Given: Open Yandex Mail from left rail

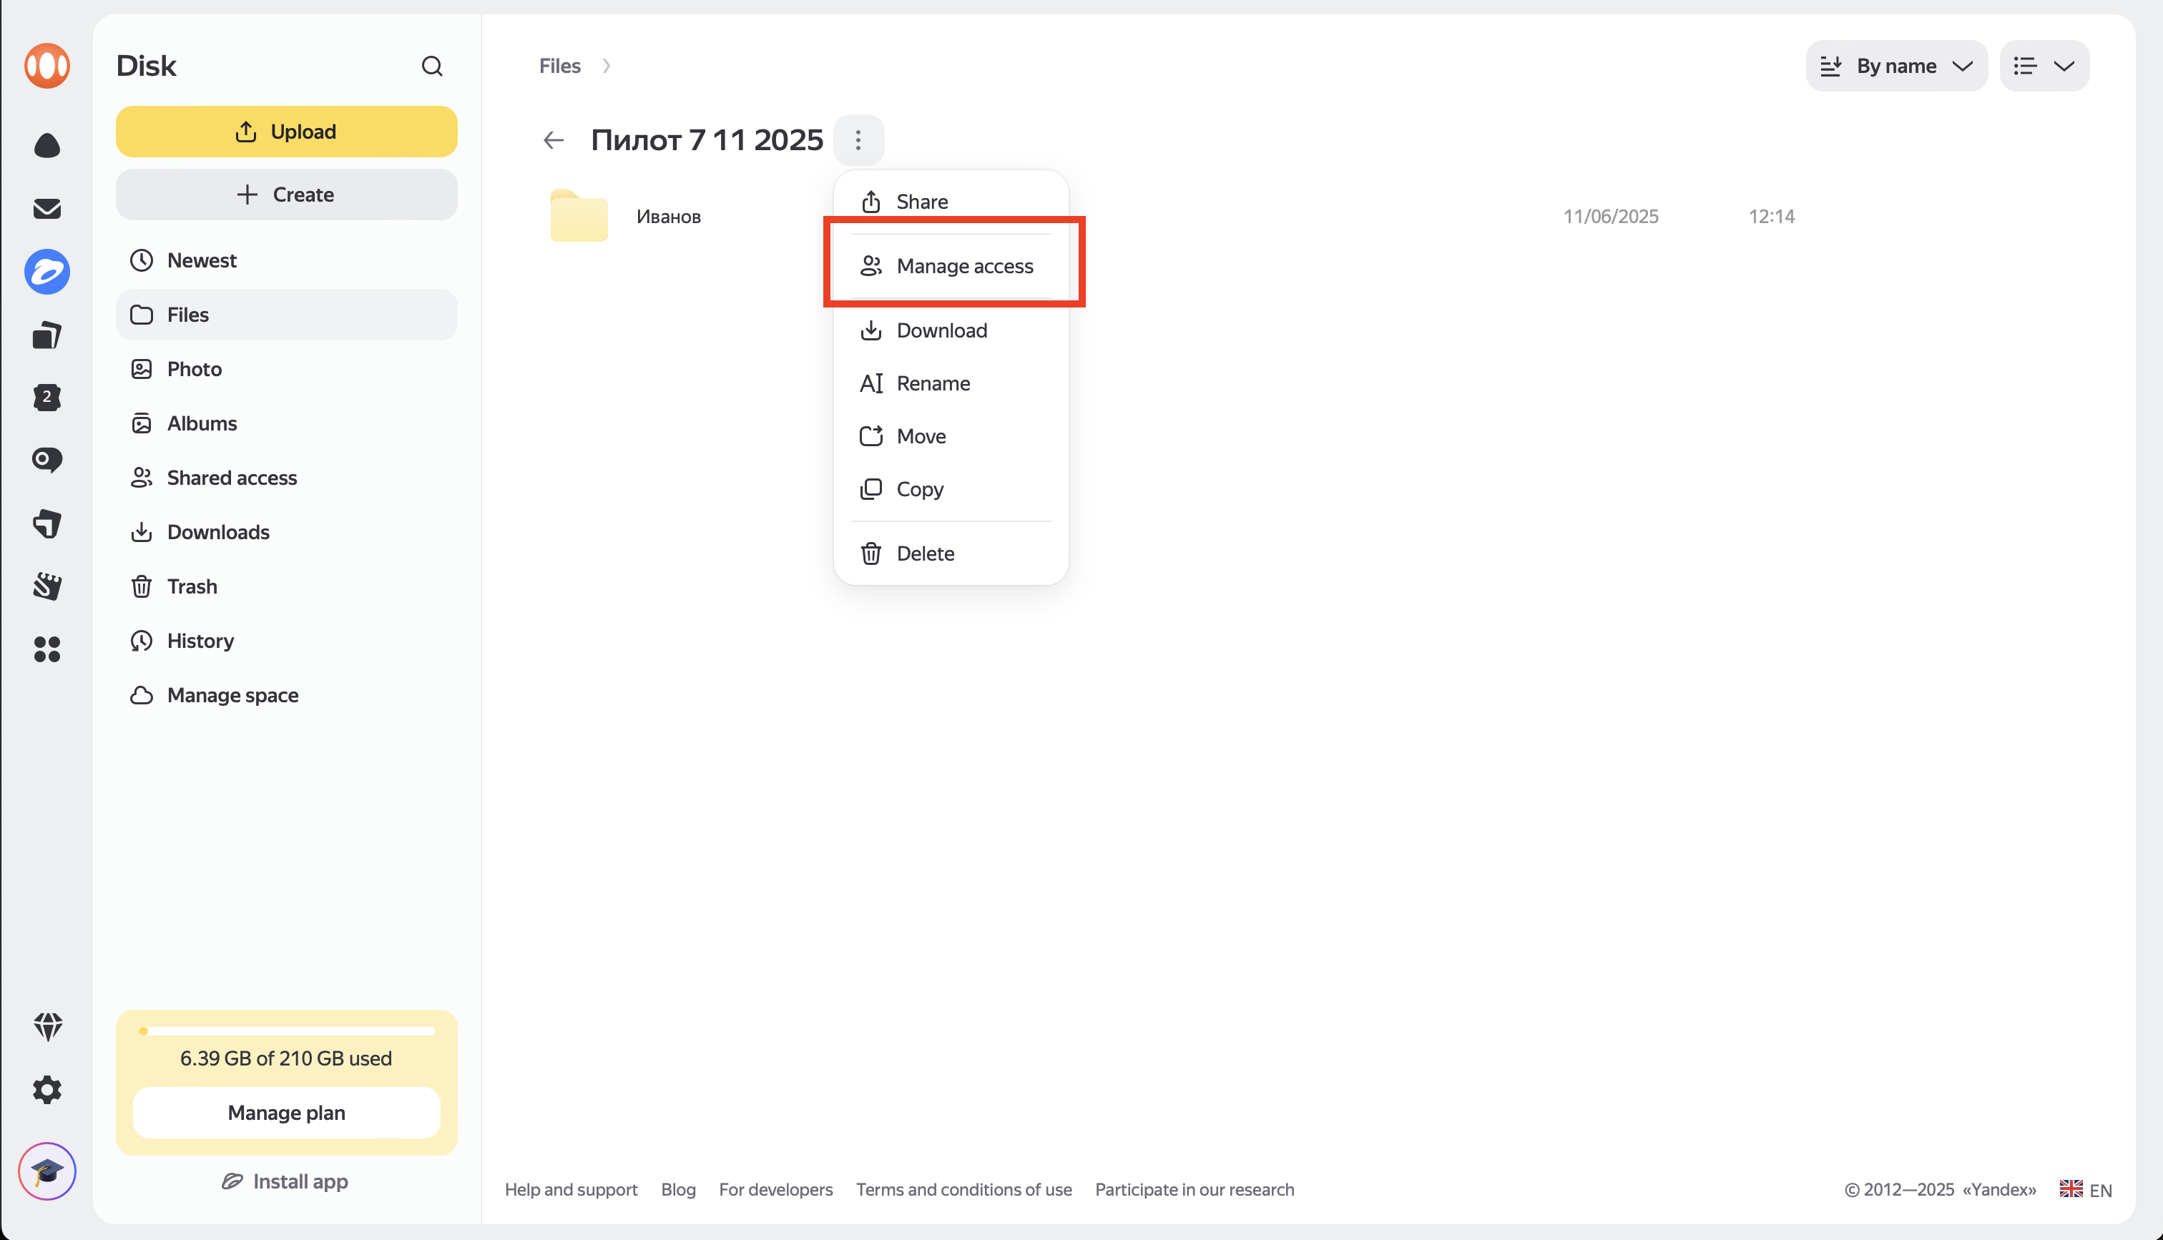Looking at the screenshot, I should click(x=46, y=209).
